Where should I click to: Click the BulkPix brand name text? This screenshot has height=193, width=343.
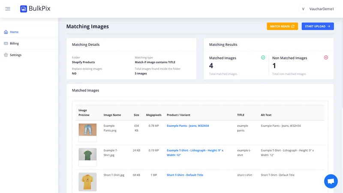pyautogui.click(x=39, y=9)
